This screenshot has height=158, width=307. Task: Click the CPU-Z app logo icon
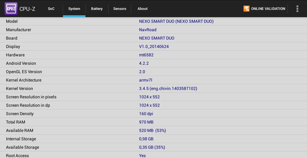click(x=11, y=9)
